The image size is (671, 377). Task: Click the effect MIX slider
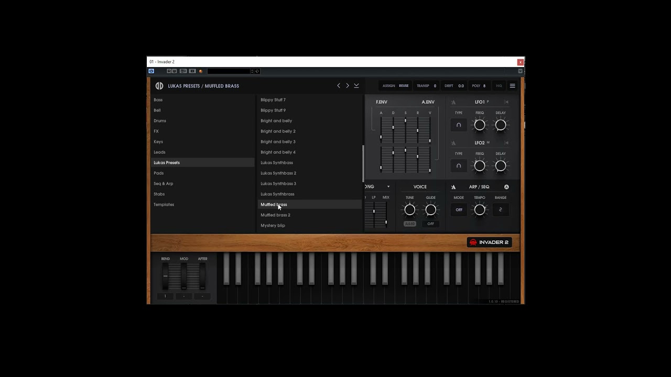[x=386, y=215]
